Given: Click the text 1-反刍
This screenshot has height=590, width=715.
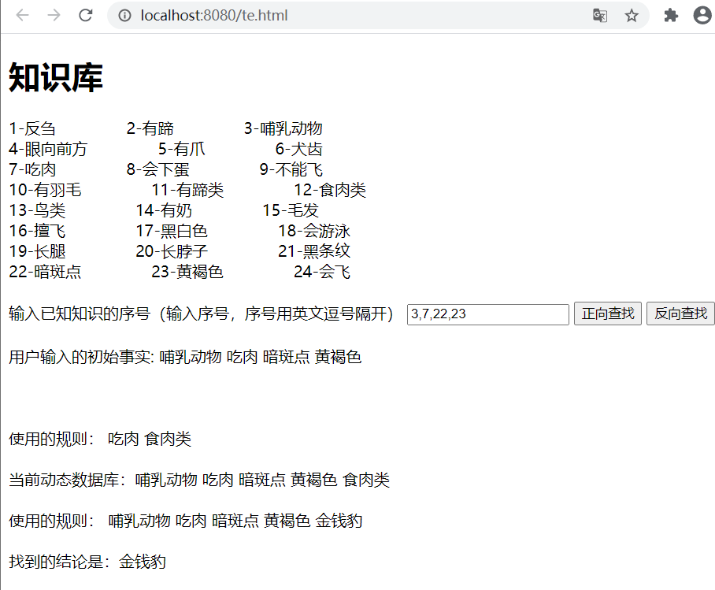Looking at the screenshot, I should (32, 128).
